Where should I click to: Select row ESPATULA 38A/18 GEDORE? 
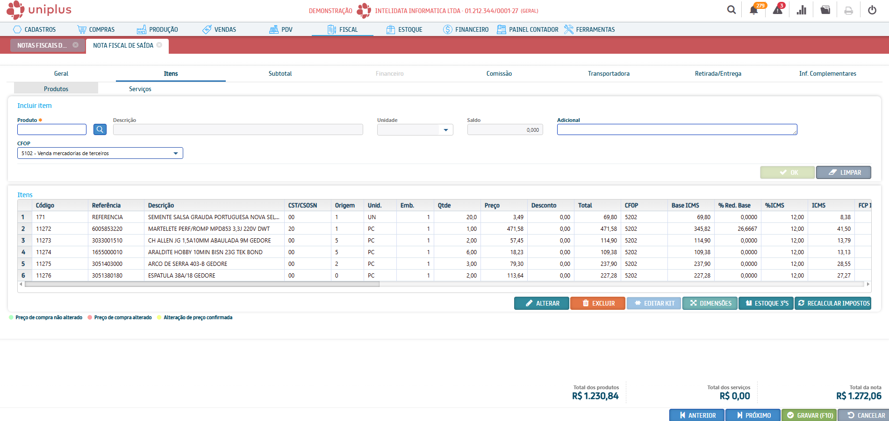tap(444, 275)
